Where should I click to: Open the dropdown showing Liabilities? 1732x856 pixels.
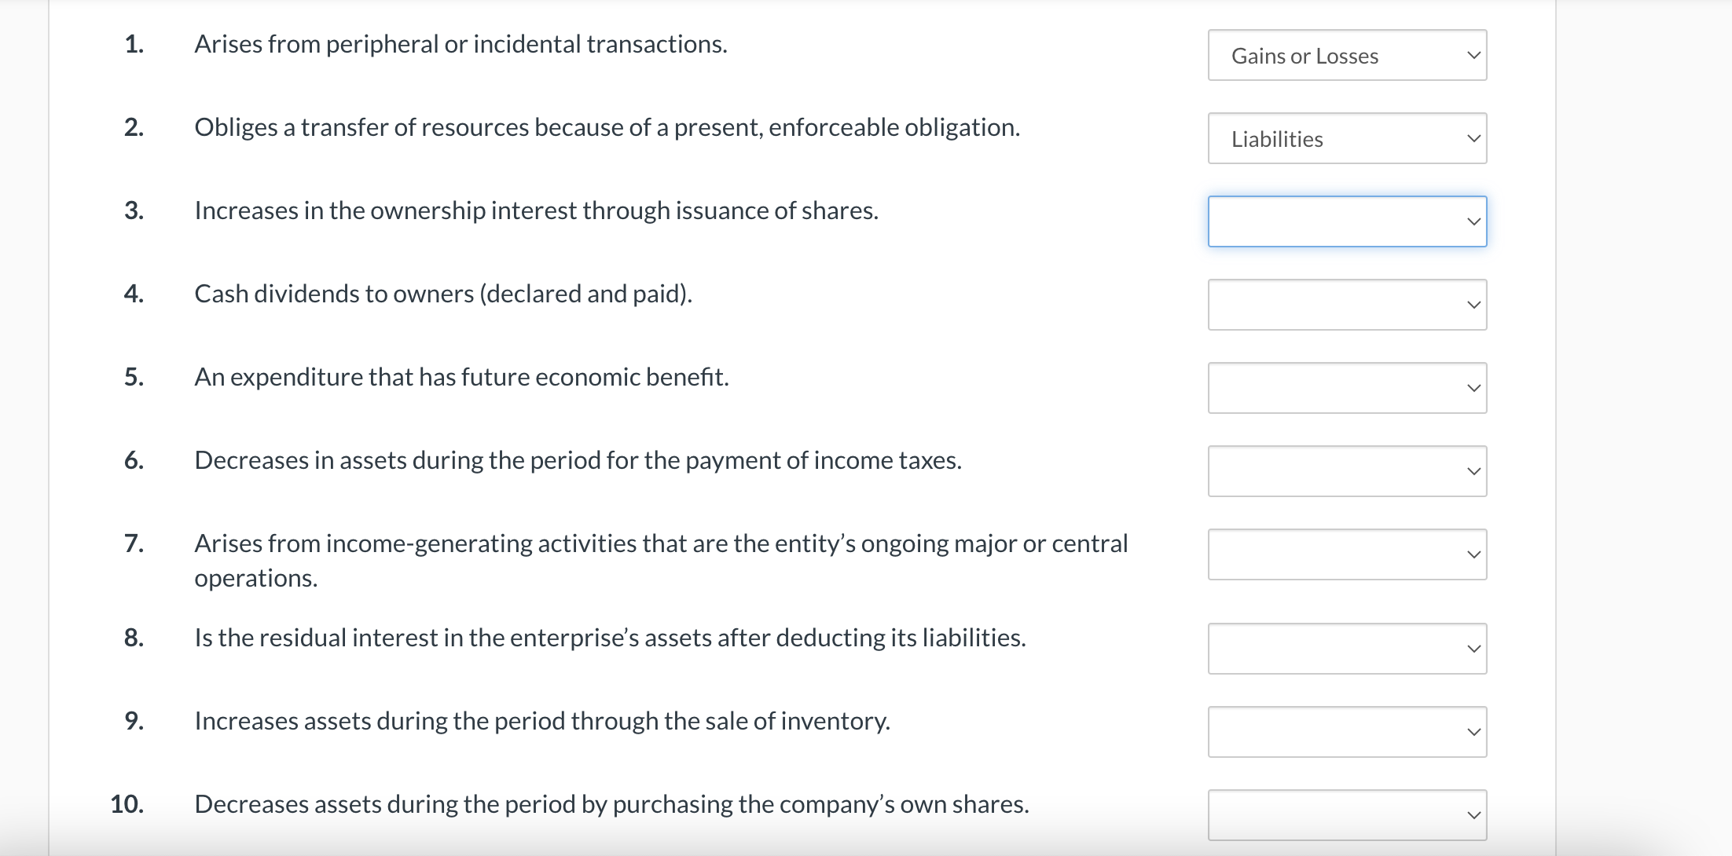coord(1345,138)
